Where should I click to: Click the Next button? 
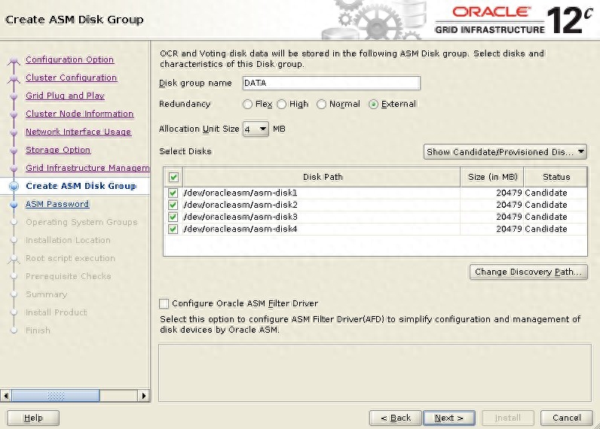448,418
